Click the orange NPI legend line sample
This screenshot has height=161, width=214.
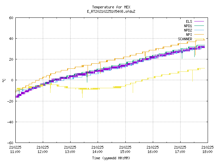pyautogui.click(x=199, y=34)
